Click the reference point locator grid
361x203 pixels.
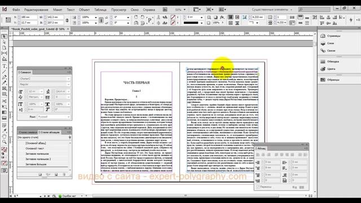8,20
